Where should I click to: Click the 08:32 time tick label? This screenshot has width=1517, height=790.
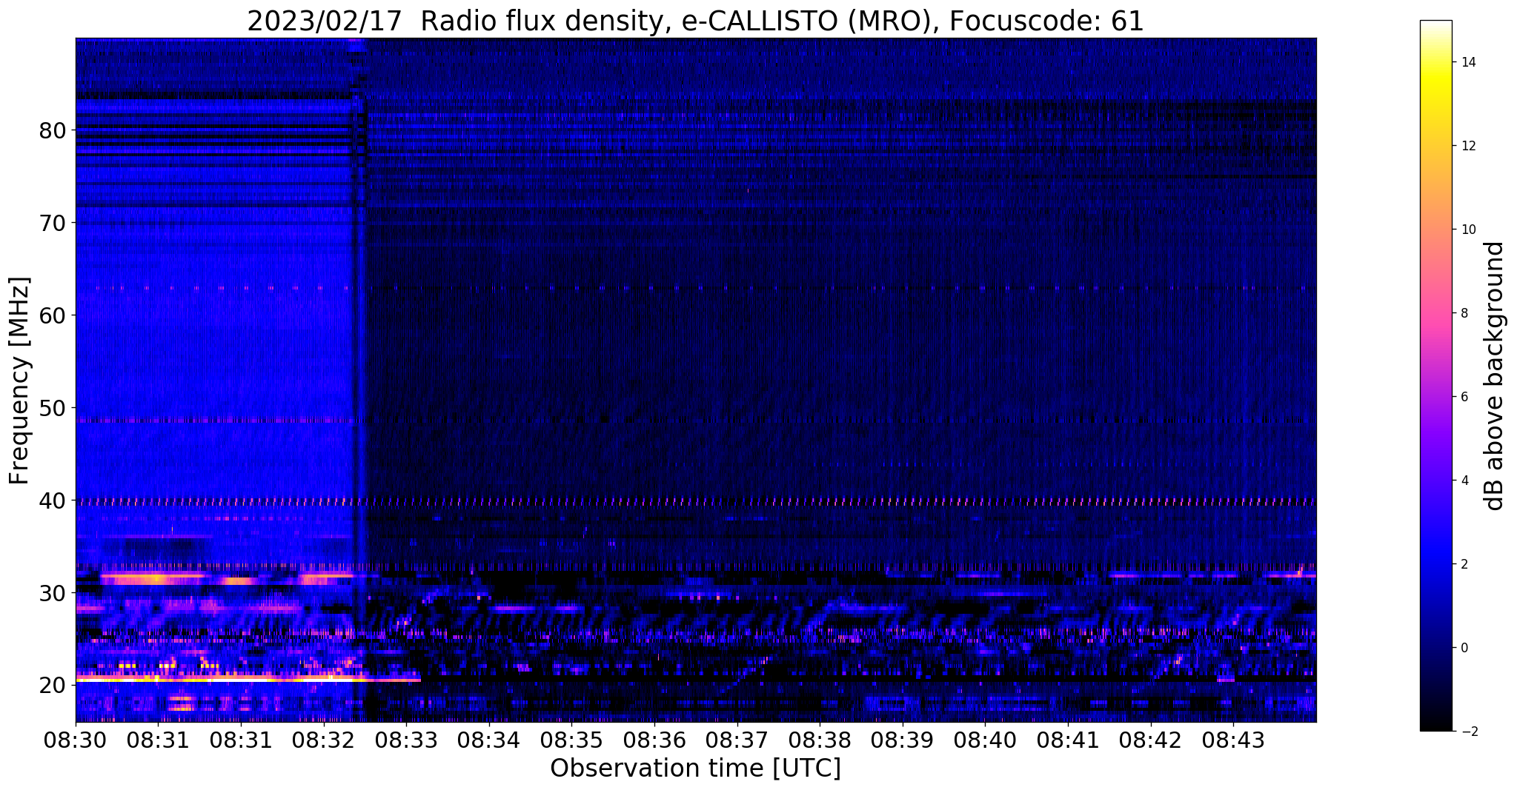(x=324, y=740)
